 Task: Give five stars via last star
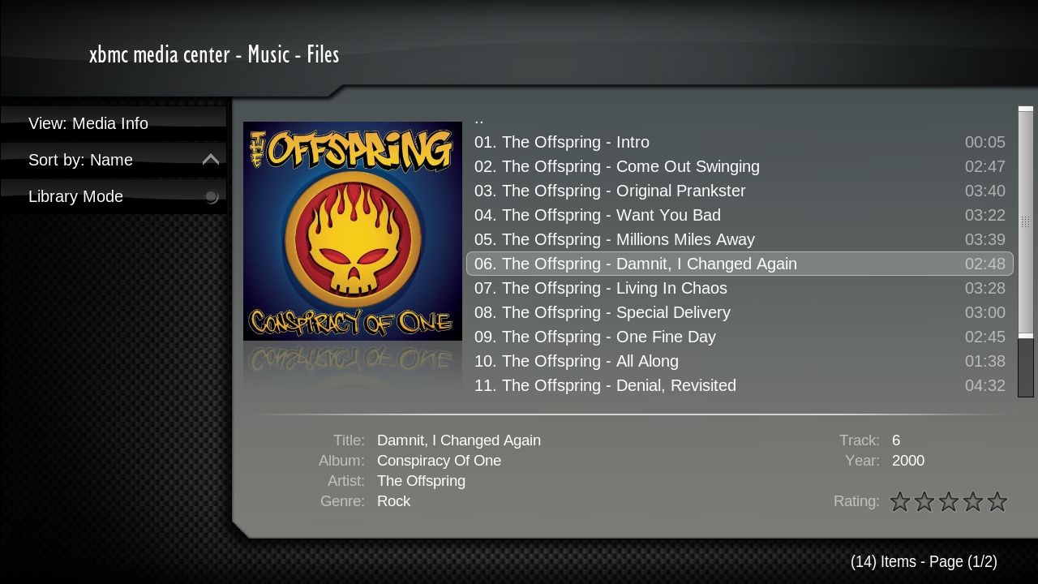pyautogui.click(x=997, y=501)
